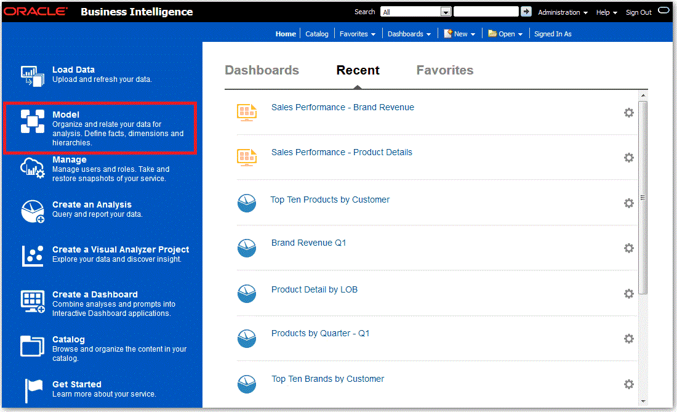Open gear menu for Sales Performance - Brand Revenue
This screenshot has width=677, height=412.
pos(628,113)
